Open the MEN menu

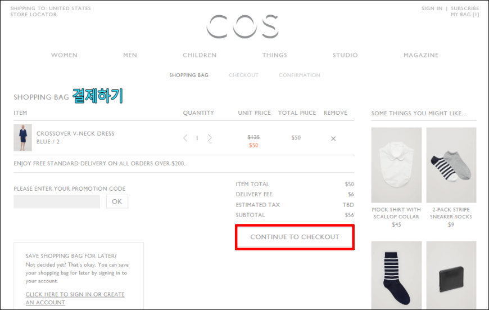point(130,55)
